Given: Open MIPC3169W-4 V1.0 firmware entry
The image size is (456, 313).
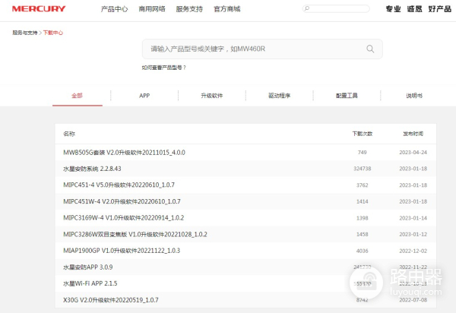Looking at the screenshot, I should click(124, 218).
